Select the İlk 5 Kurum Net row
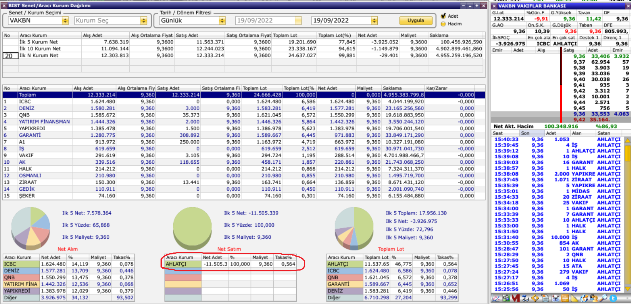This screenshot has width=631, height=304. (x=243, y=42)
